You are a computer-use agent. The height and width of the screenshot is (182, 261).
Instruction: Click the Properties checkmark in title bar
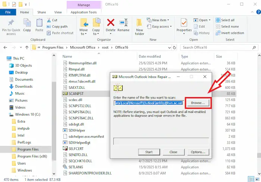coord(14,4)
